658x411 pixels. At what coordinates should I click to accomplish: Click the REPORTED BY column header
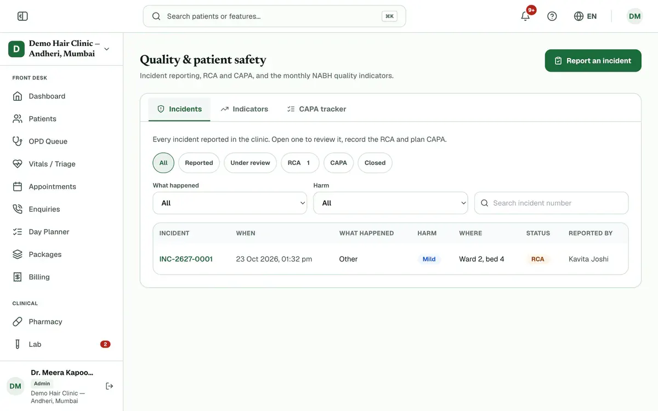click(591, 233)
